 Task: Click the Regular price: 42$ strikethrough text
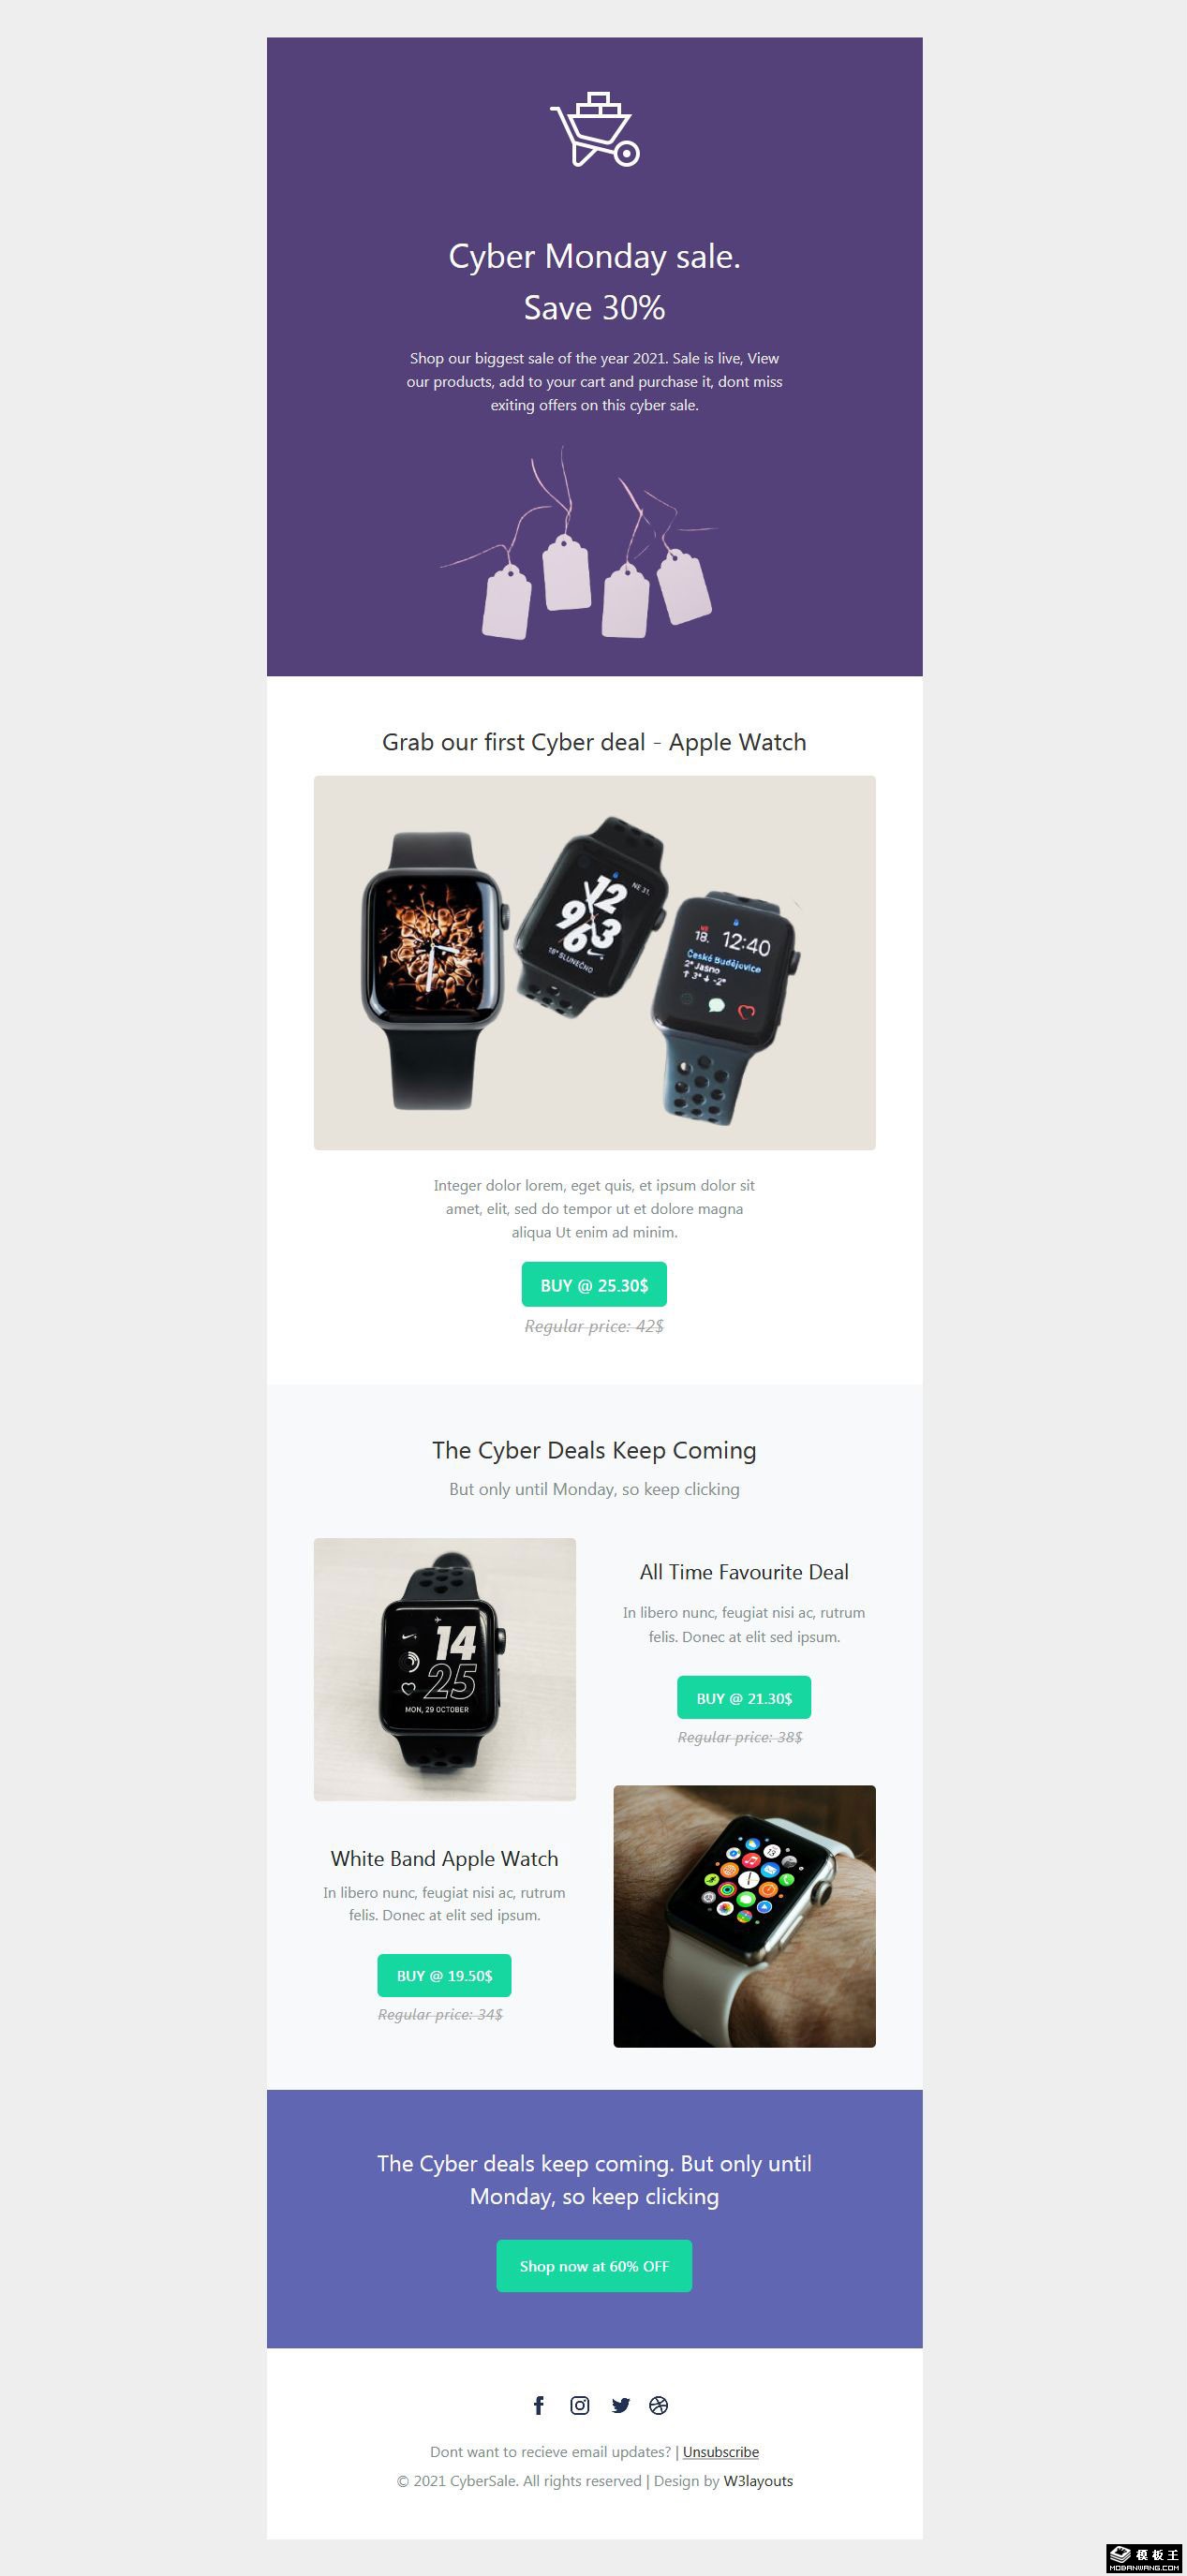(594, 1326)
